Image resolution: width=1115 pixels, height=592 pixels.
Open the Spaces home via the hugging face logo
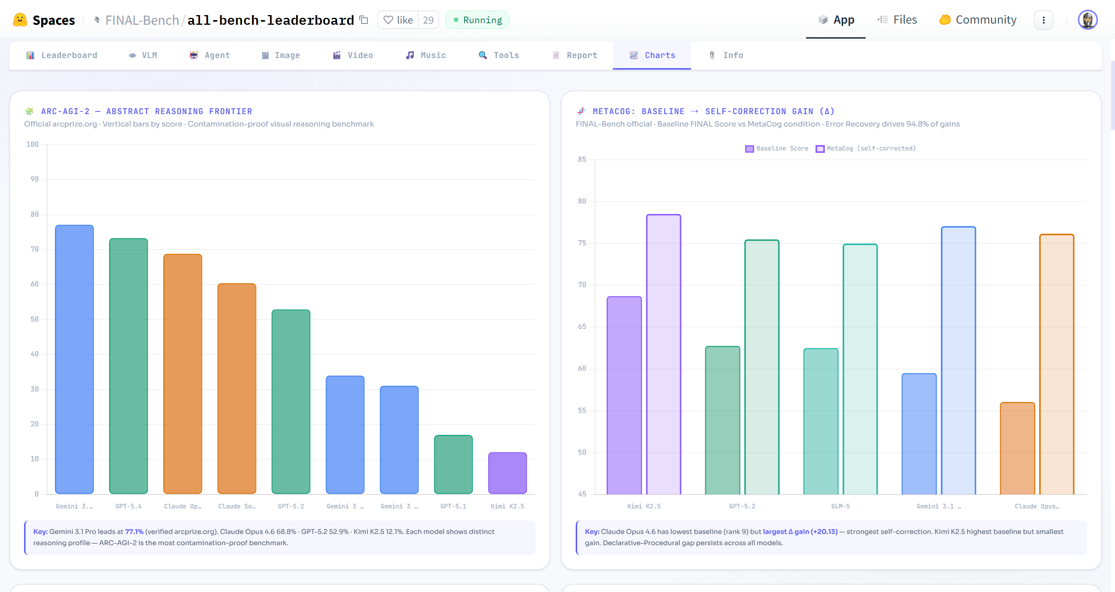pyautogui.click(x=20, y=19)
